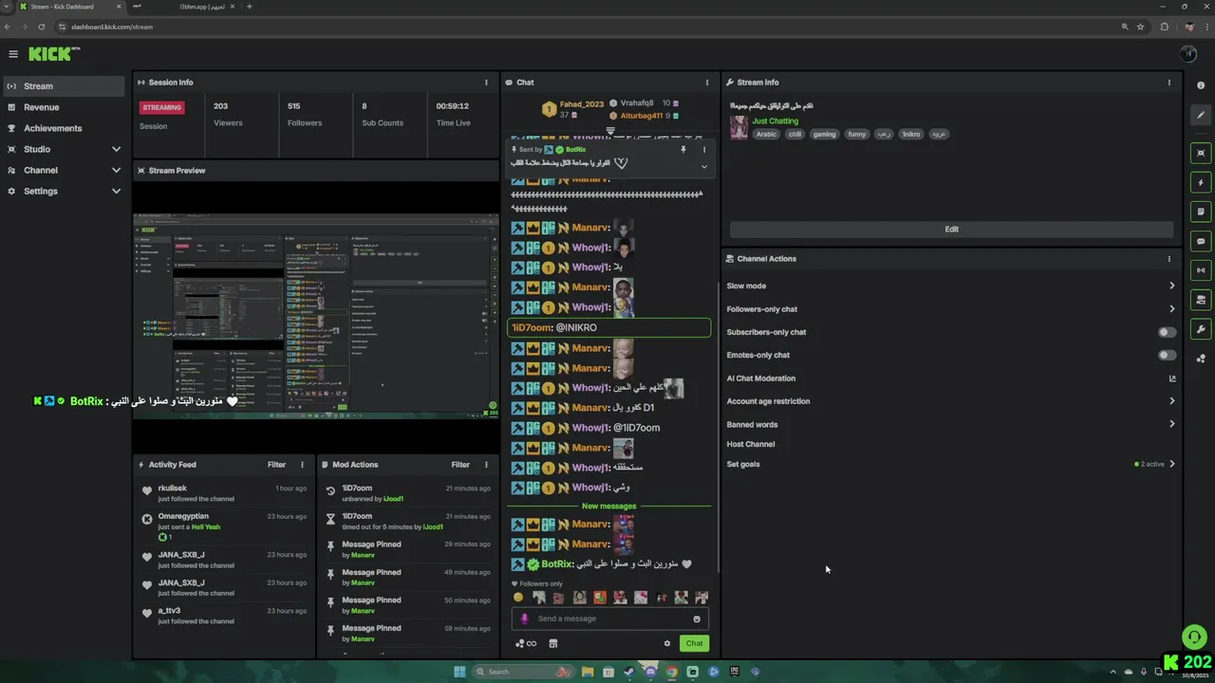1215x683 pixels.
Task: Click the Just Chatting category link
Action: click(776, 121)
